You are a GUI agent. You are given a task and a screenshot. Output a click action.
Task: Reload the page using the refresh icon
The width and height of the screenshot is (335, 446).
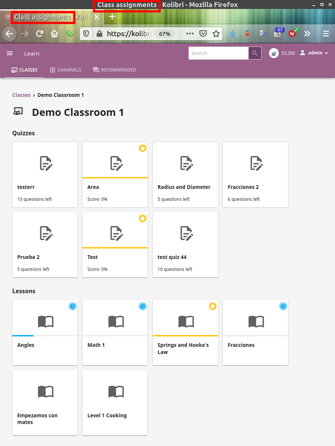[39, 34]
